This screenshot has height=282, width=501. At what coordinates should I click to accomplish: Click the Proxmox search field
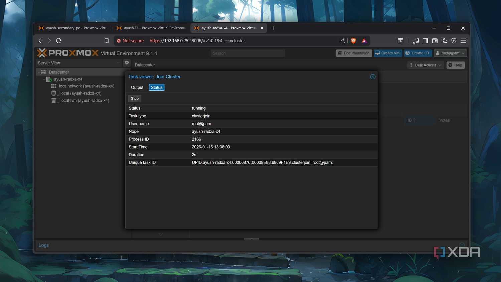point(247,53)
